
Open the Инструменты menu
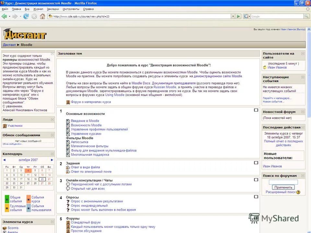pos(71,9)
